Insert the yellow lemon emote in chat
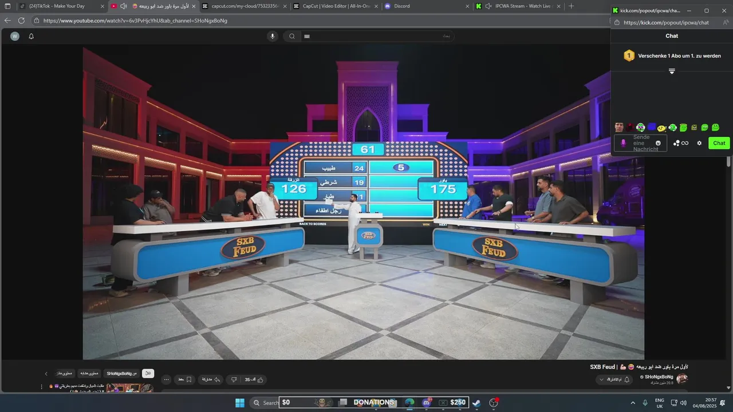 click(661, 128)
